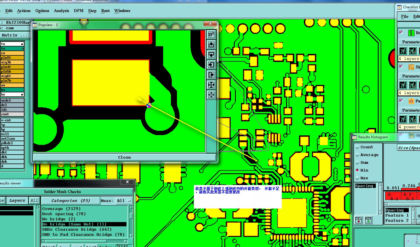Toggle checkbox for Power checklist item

(401, 100)
